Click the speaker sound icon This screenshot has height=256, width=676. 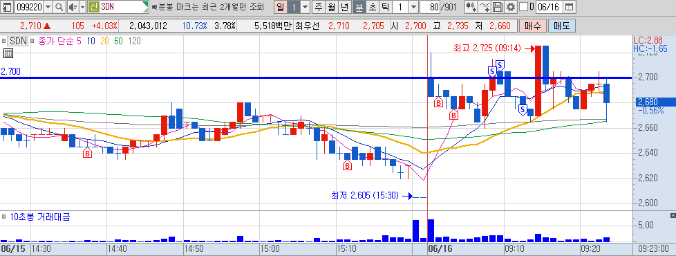pyautogui.click(x=73, y=7)
